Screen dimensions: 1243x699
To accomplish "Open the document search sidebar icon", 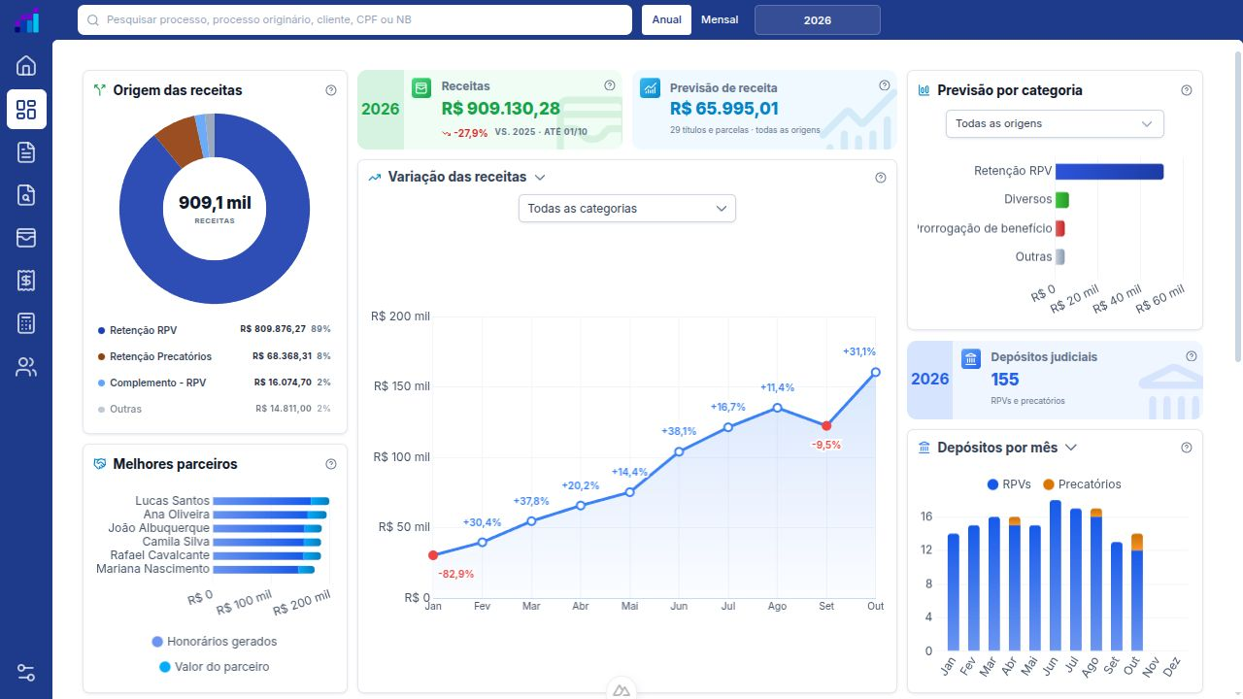I will [26, 194].
